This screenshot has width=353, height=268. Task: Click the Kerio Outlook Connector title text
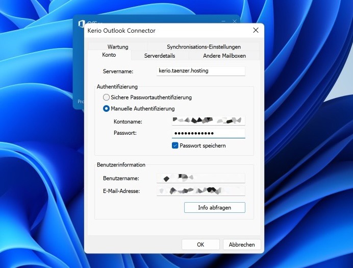pos(121,31)
